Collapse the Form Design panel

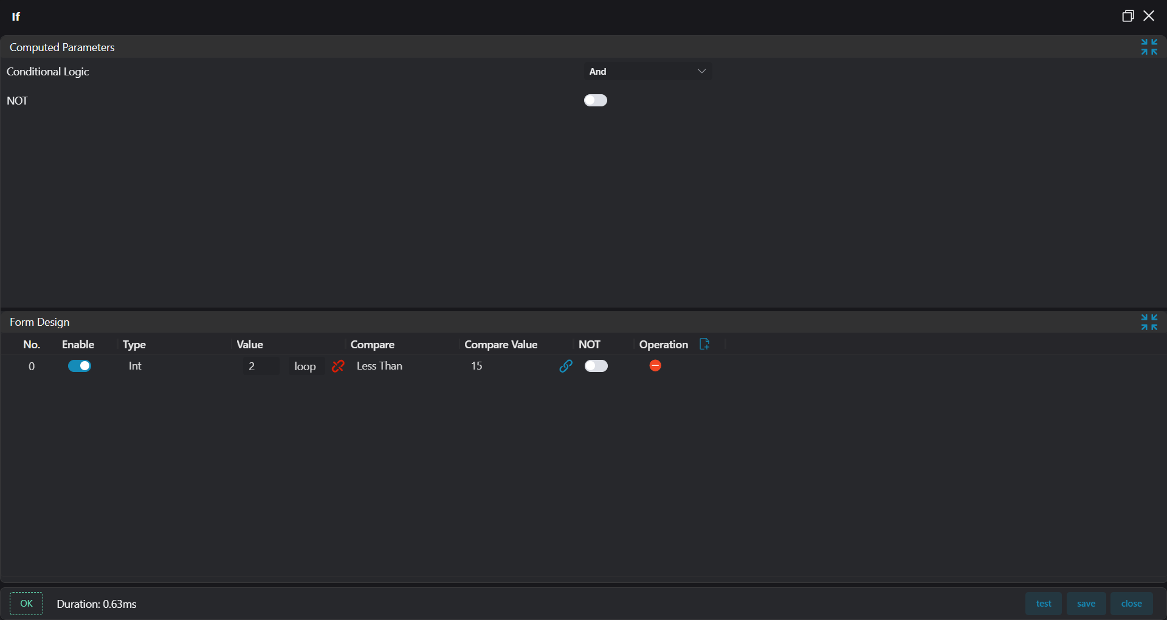1149,322
